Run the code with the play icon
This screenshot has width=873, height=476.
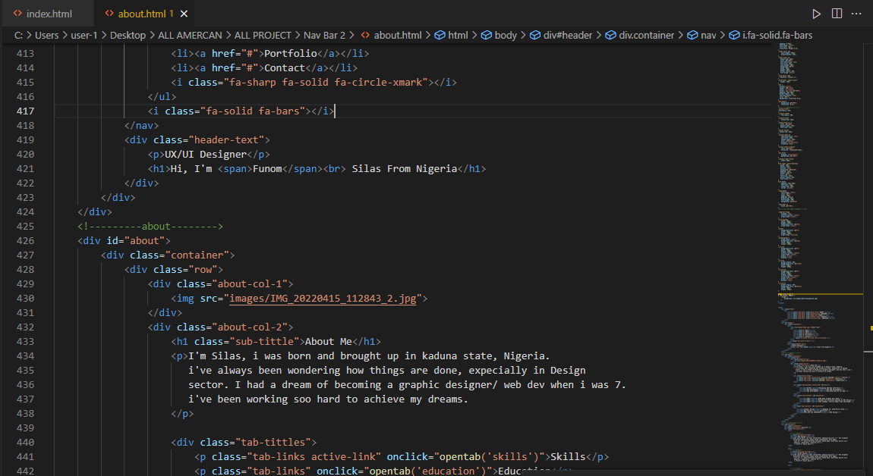click(816, 14)
